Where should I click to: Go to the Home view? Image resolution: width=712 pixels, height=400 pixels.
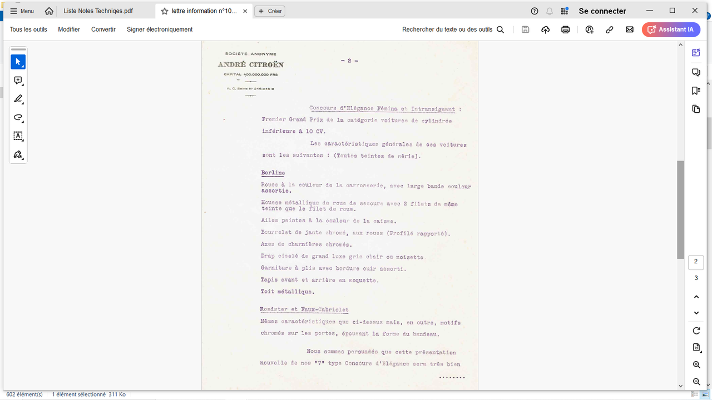click(50, 11)
